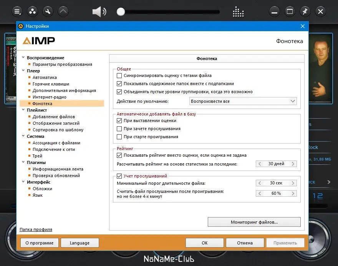Close the Настройки dialog

tap(303, 26)
